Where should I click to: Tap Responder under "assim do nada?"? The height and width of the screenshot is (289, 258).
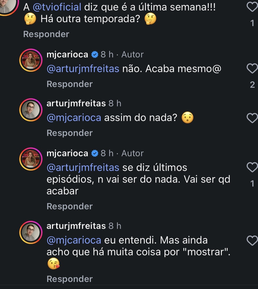[70, 133]
